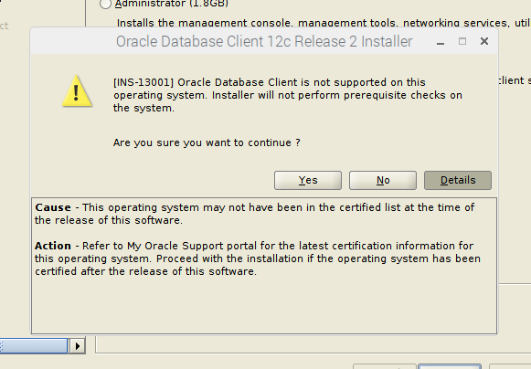531x369 pixels.
Task: Click the Action paragraph in details pane
Action: 258,258
